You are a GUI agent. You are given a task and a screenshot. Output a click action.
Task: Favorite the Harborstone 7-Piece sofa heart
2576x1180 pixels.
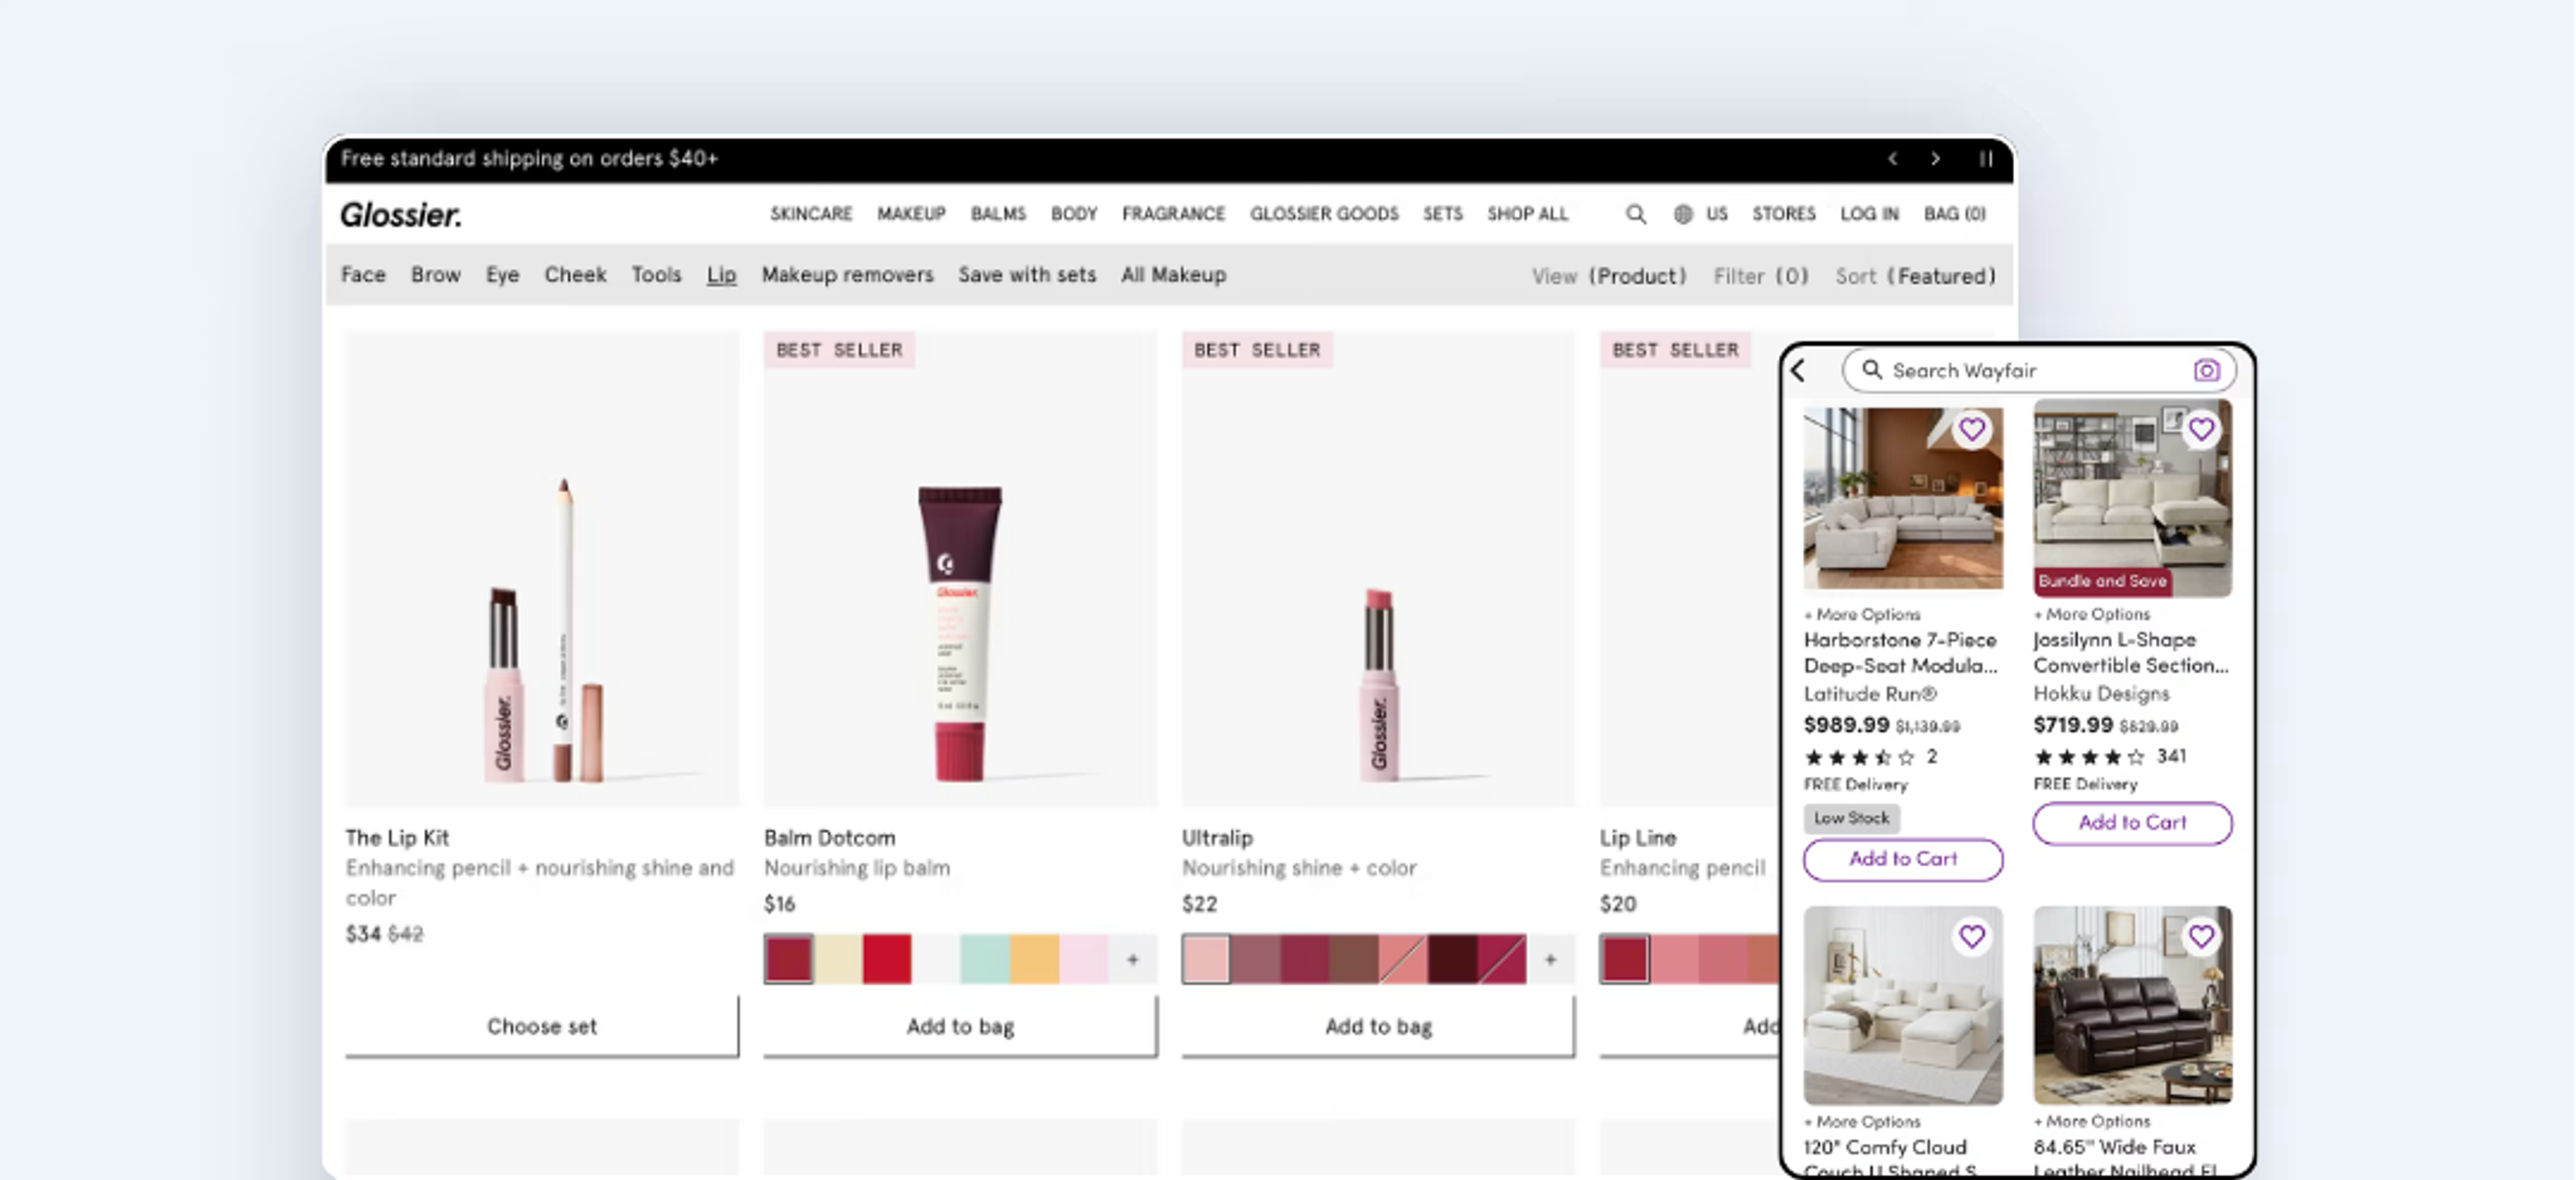point(1971,430)
